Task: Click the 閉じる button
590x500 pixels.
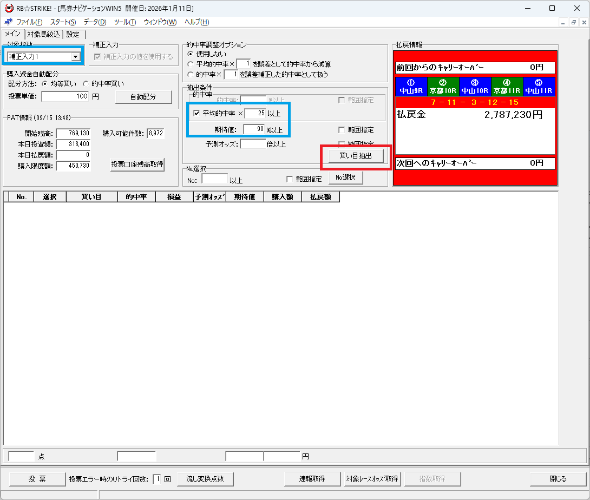Action: point(558,479)
